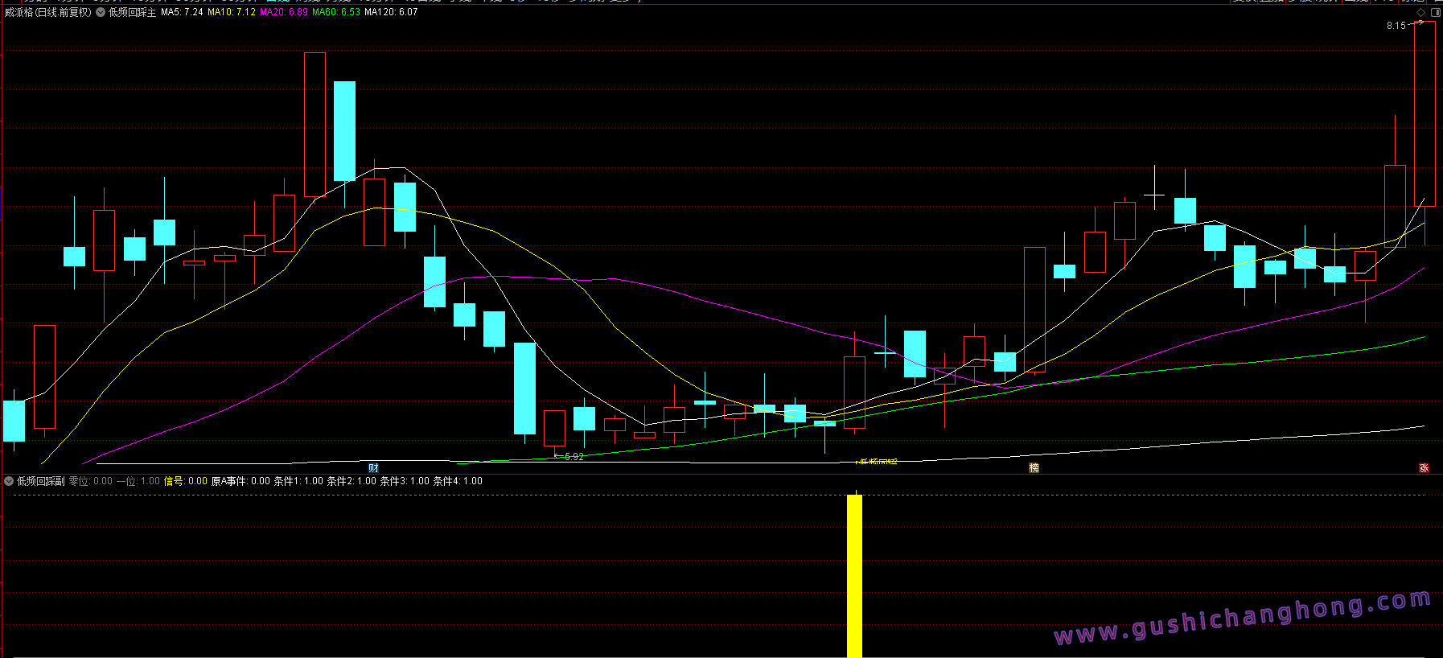This screenshot has height=658, width=1443.
Task: Expand the 低频回踩主 indicator dropdown arrow
Action: pos(101,13)
